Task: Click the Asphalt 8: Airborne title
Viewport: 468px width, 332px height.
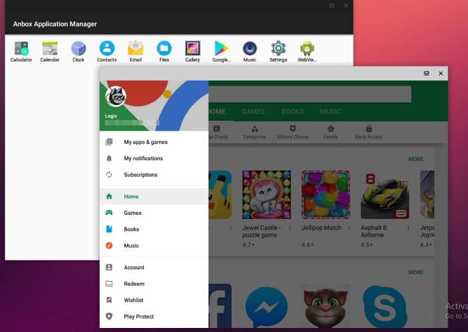Action: click(x=374, y=232)
